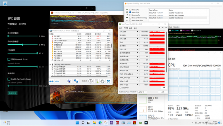The height and width of the screenshot is (126, 223).
Task: Click HWiNFO network computers connect icon
Action: point(76,81)
